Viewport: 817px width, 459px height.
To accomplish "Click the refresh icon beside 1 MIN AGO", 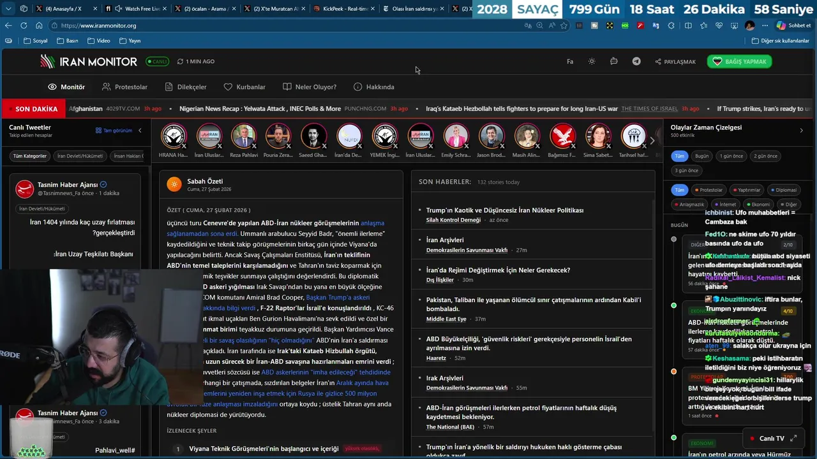I will pos(180,61).
